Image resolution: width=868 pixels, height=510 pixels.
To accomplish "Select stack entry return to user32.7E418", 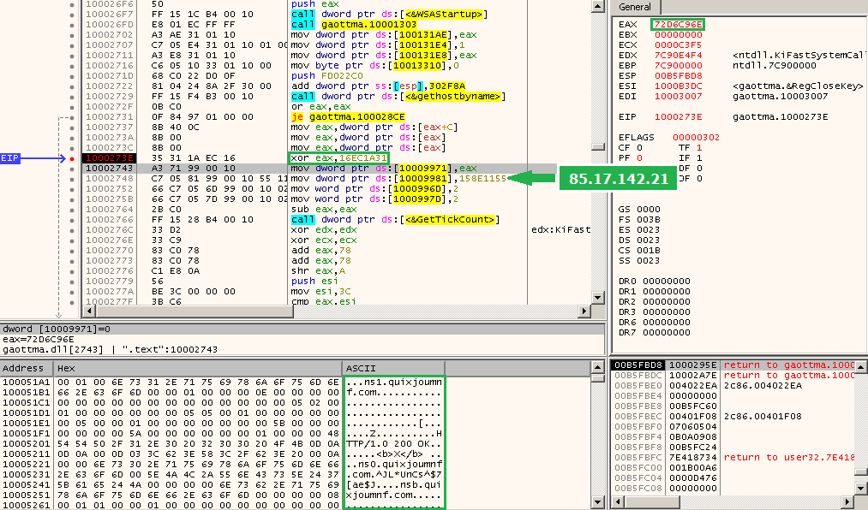I will point(788,457).
